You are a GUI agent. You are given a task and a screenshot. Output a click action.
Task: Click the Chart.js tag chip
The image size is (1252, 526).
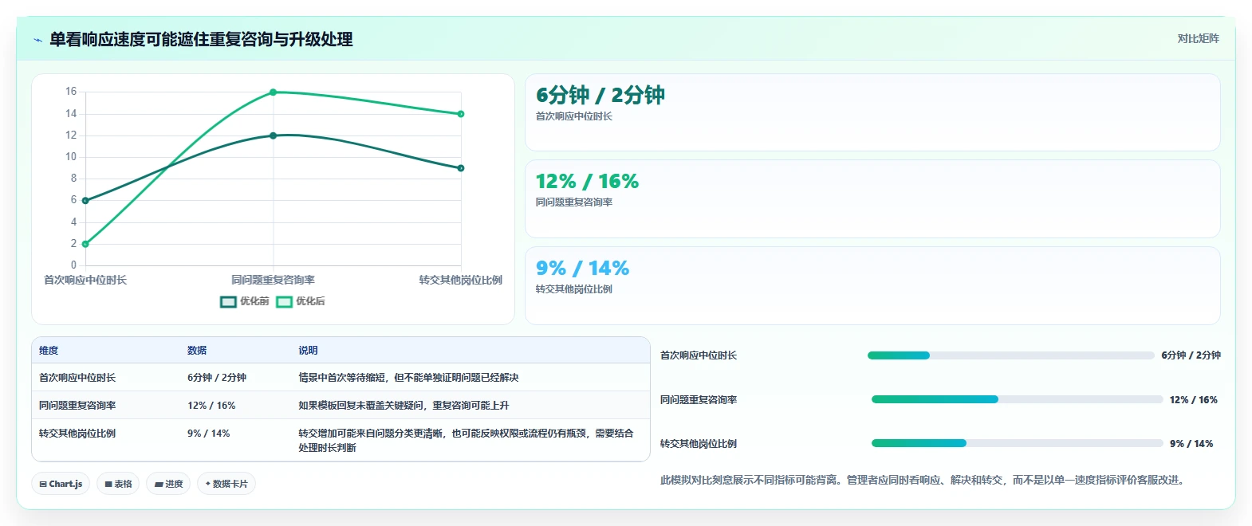point(61,484)
